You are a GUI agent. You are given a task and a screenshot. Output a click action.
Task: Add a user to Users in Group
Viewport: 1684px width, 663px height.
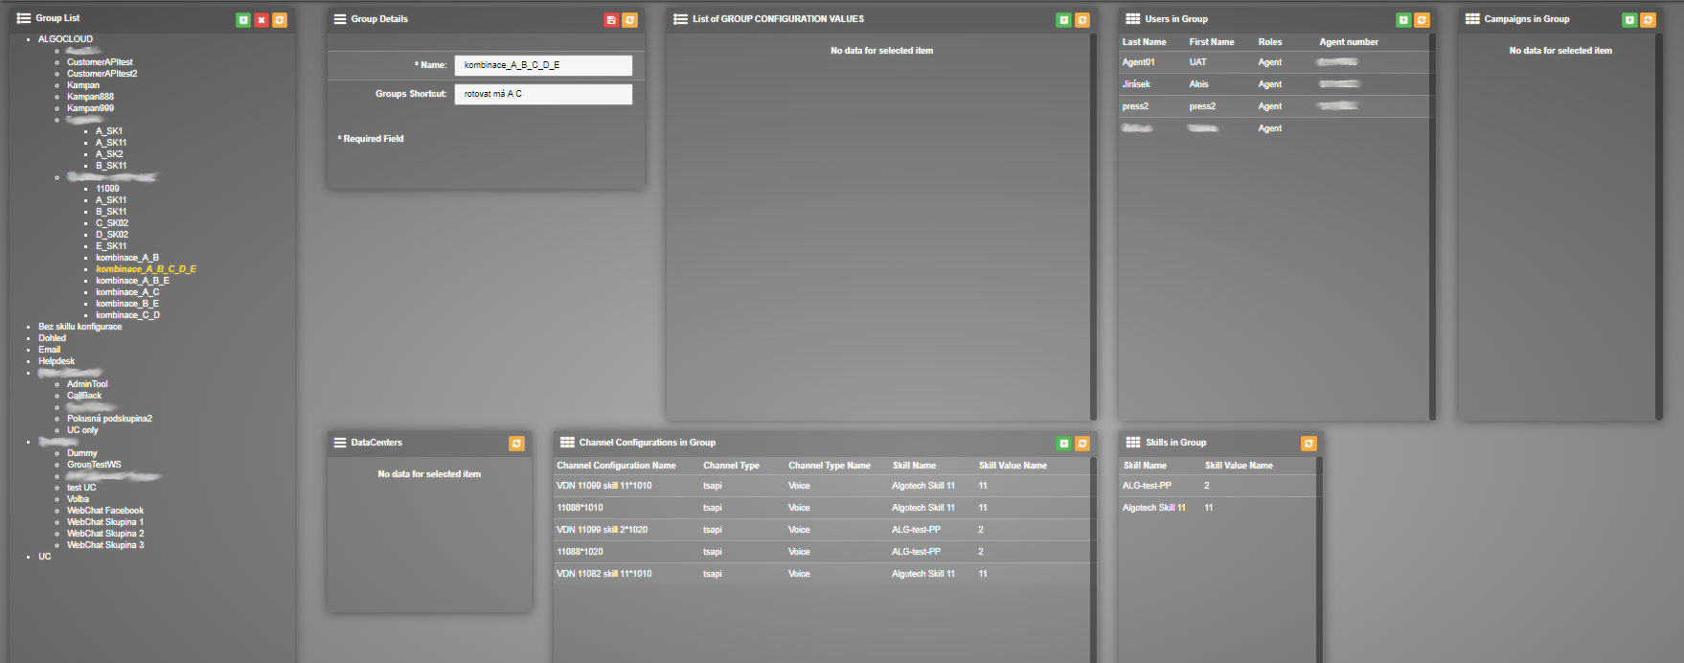[x=1403, y=20]
